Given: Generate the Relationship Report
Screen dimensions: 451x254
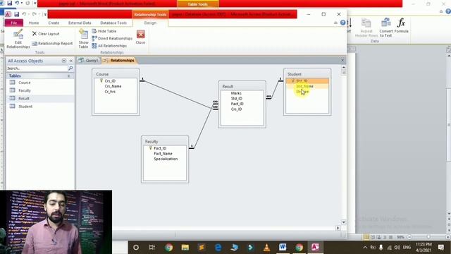Looking at the screenshot, I should (52, 44).
